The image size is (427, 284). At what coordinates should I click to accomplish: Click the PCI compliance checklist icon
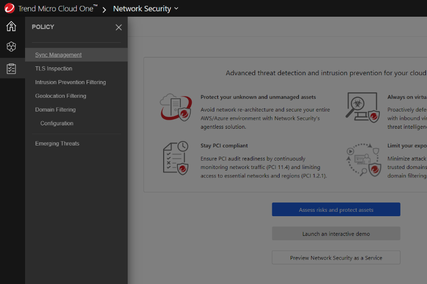pyautogui.click(x=175, y=158)
